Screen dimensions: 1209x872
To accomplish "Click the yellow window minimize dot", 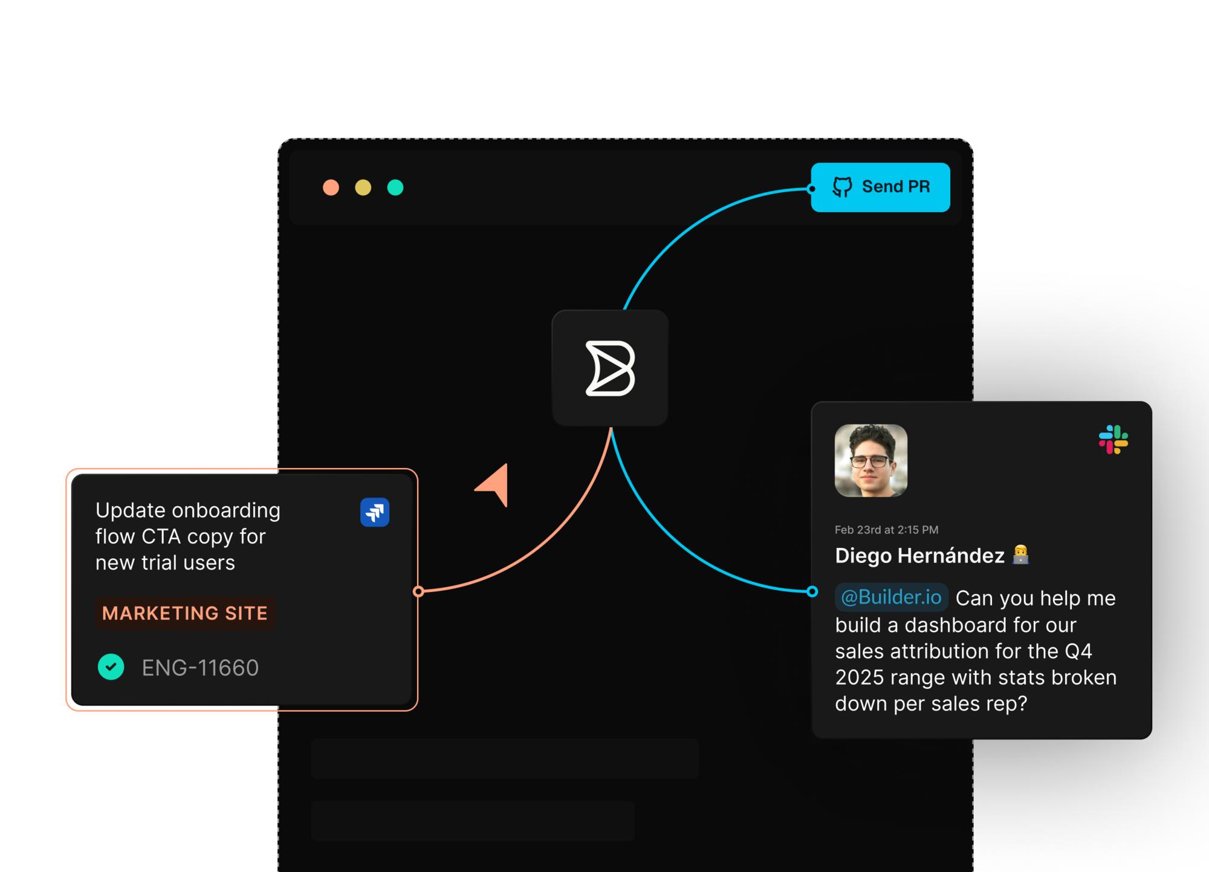I will click(363, 187).
